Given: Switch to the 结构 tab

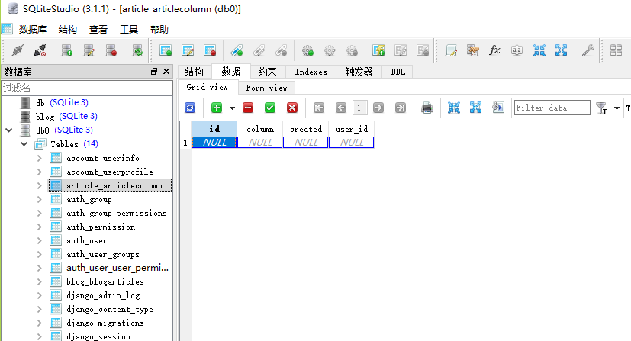Looking at the screenshot, I should [195, 72].
